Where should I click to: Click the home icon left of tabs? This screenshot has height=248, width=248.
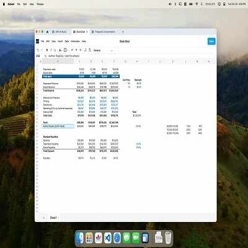click(x=47, y=32)
